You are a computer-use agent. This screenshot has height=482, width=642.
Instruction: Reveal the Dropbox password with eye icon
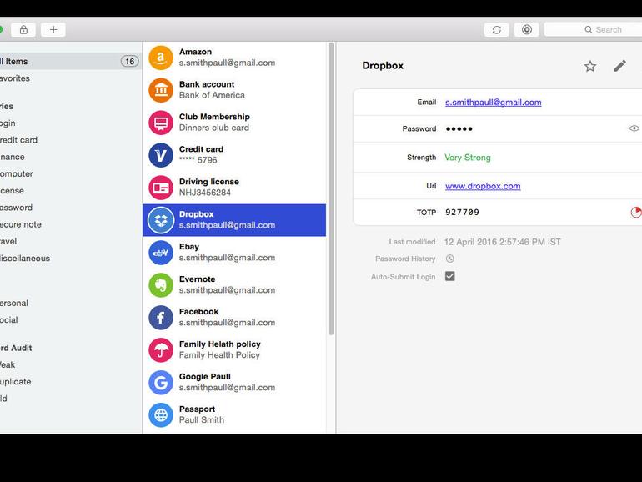[x=634, y=128]
